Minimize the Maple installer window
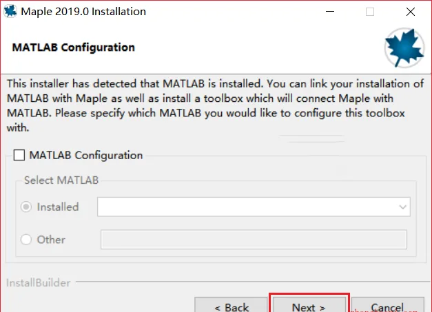 (330, 12)
